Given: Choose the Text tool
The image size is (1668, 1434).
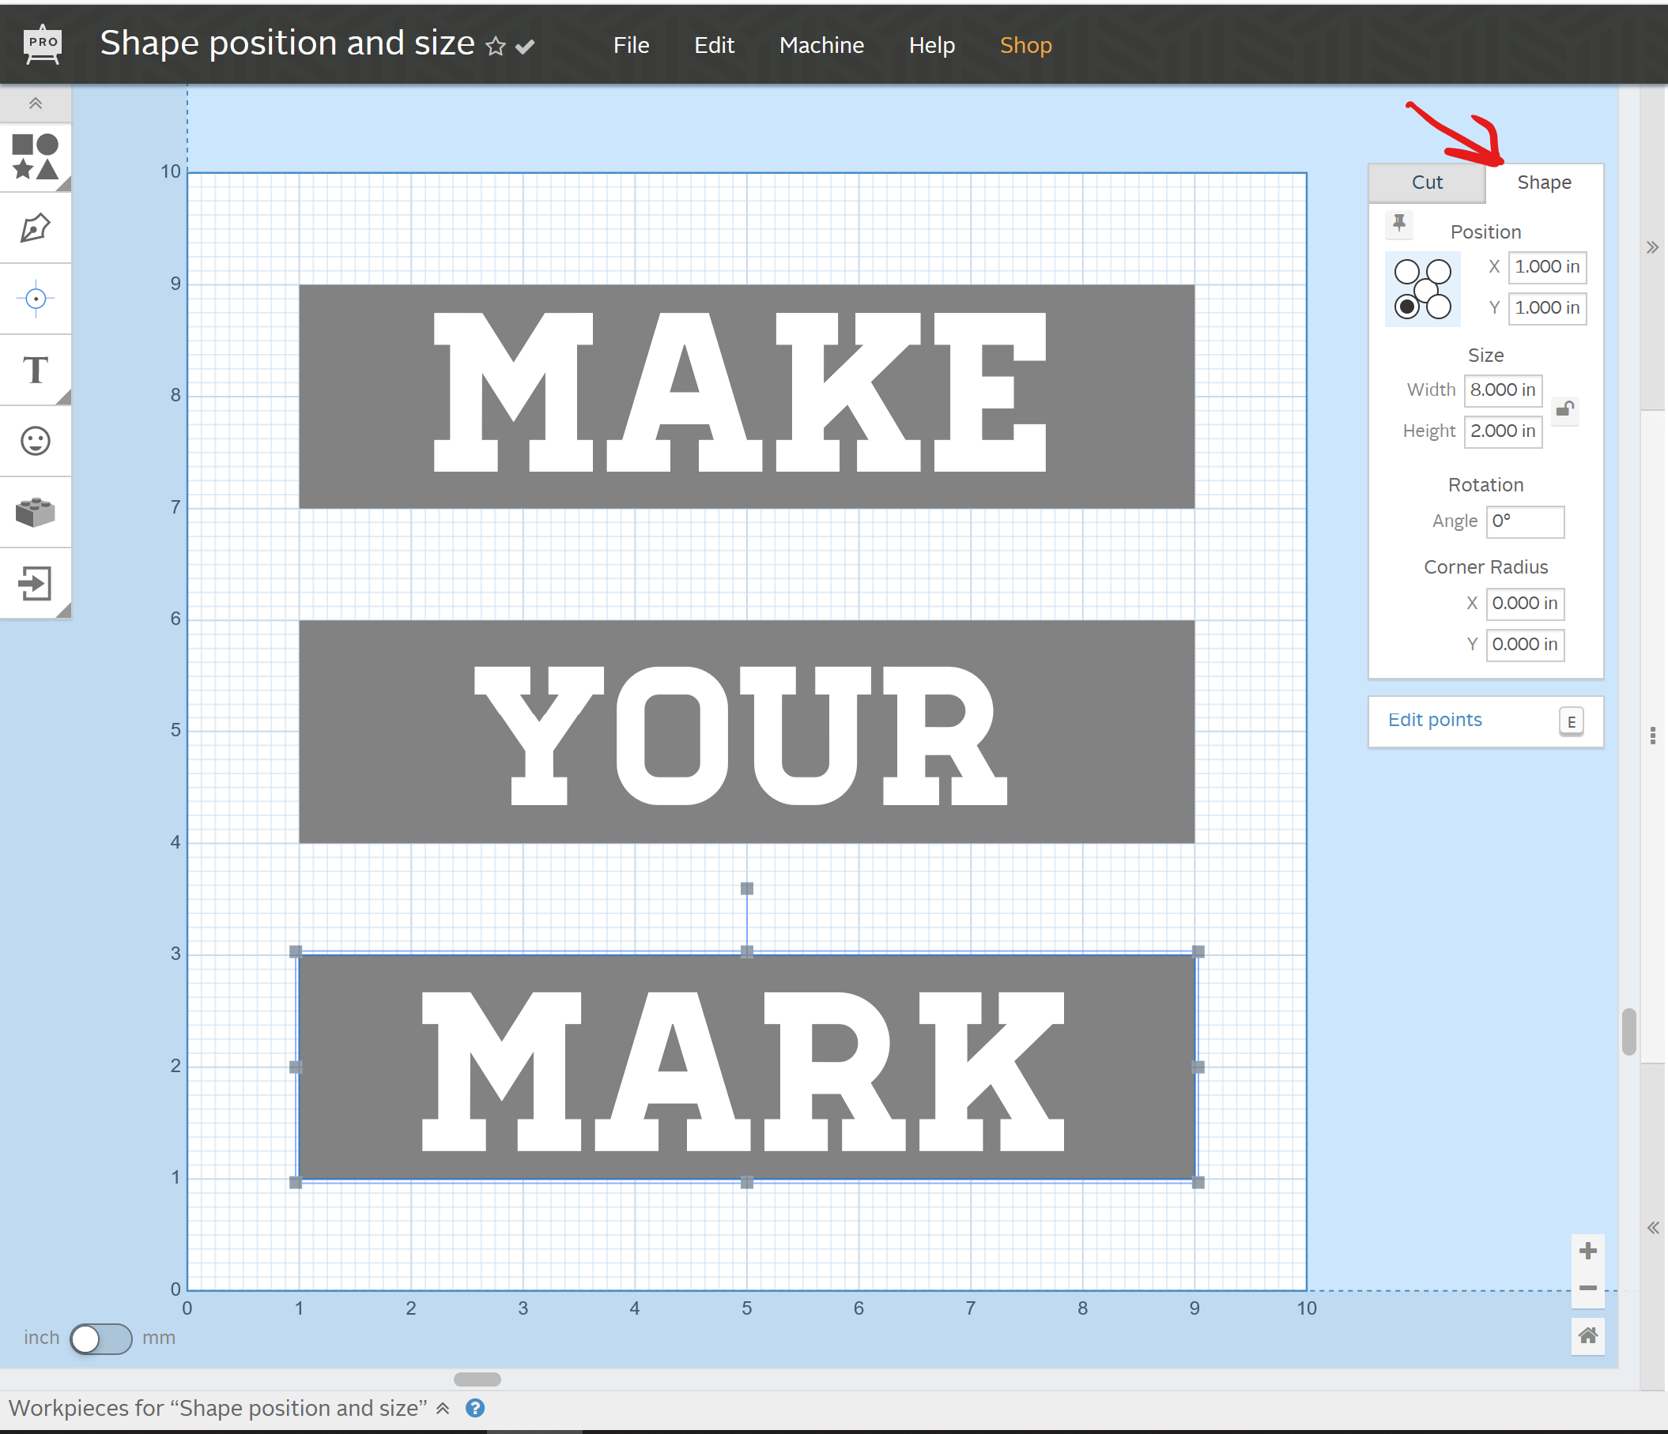Looking at the screenshot, I should click(x=36, y=371).
